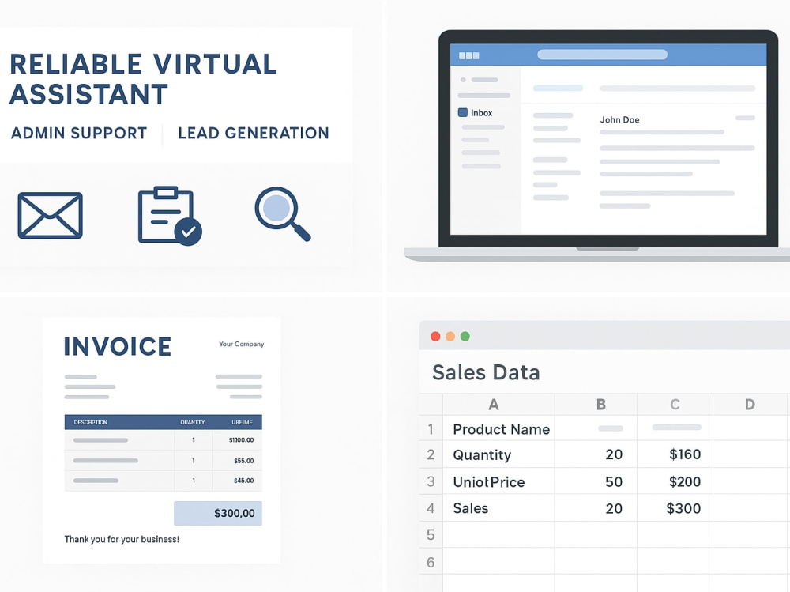790x592 pixels.
Task: Click the Sales Data title
Action: pos(486,372)
